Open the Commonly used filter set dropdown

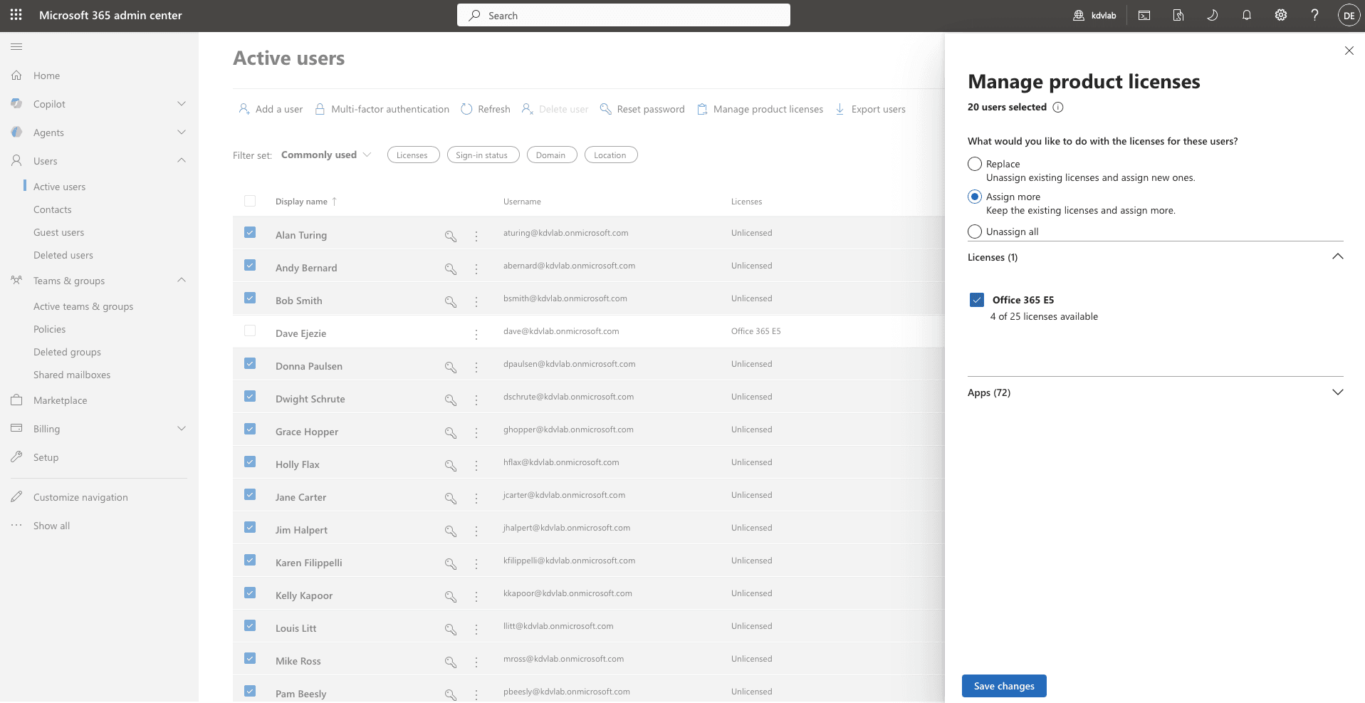coord(326,155)
